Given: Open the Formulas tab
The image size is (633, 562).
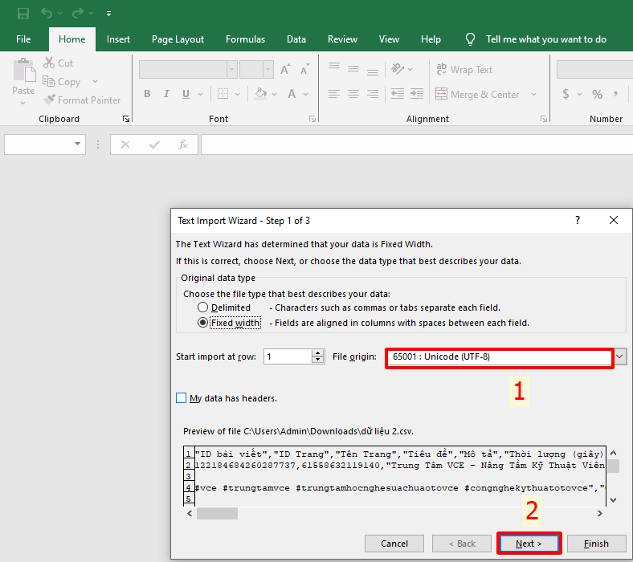Looking at the screenshot, I should (x=245, y=39).
